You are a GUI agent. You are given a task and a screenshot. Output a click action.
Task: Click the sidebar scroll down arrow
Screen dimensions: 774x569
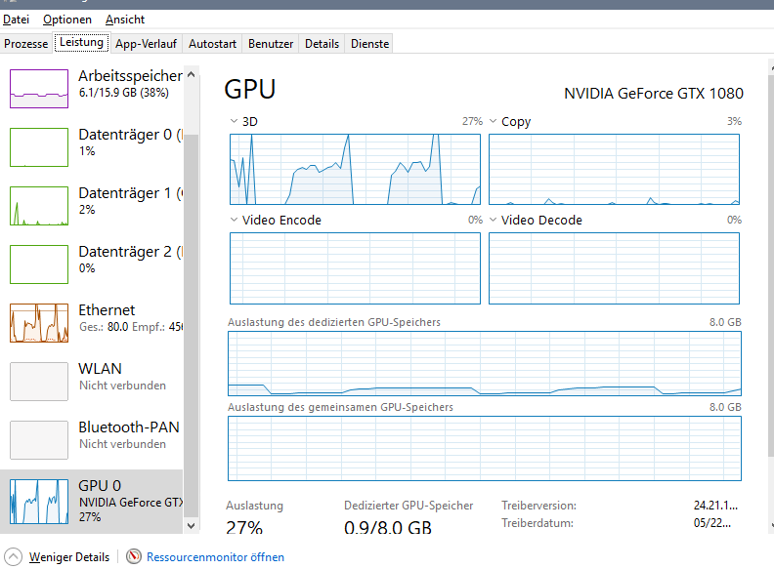191,526
